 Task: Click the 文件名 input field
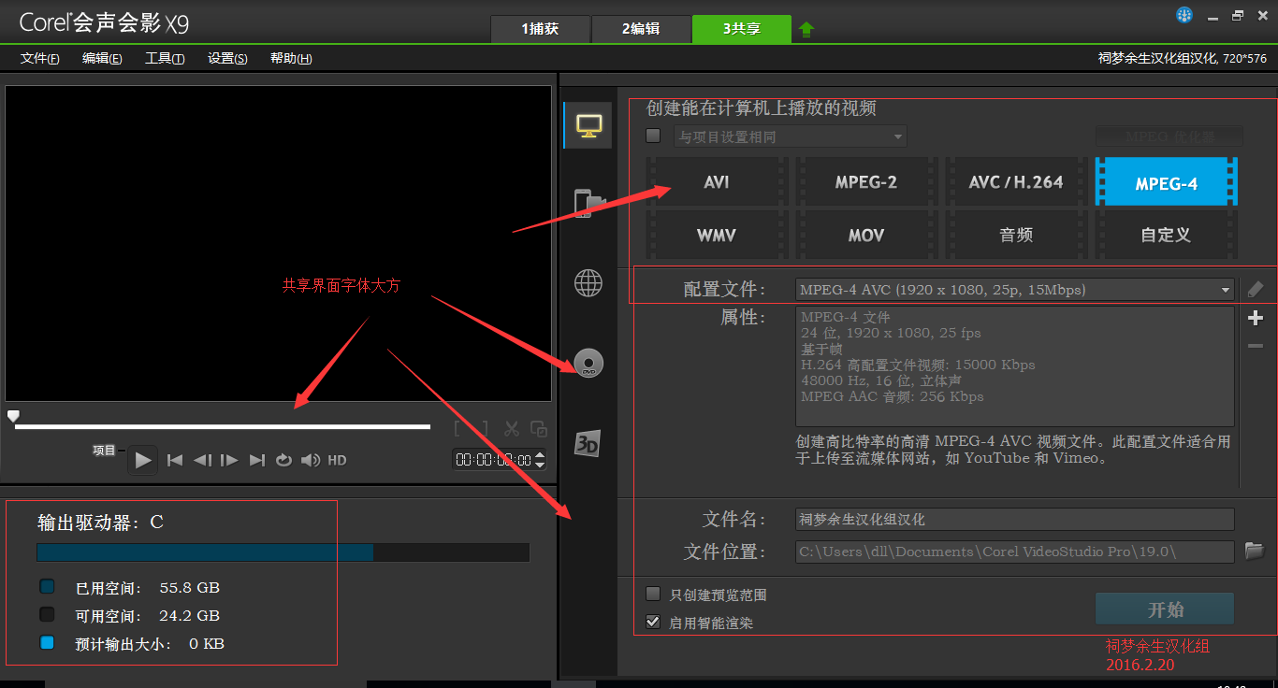tap(1015, 519)
